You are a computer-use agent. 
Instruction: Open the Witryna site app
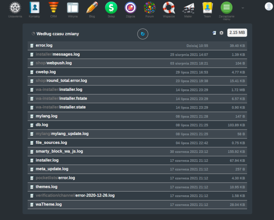tap(72, 8)
